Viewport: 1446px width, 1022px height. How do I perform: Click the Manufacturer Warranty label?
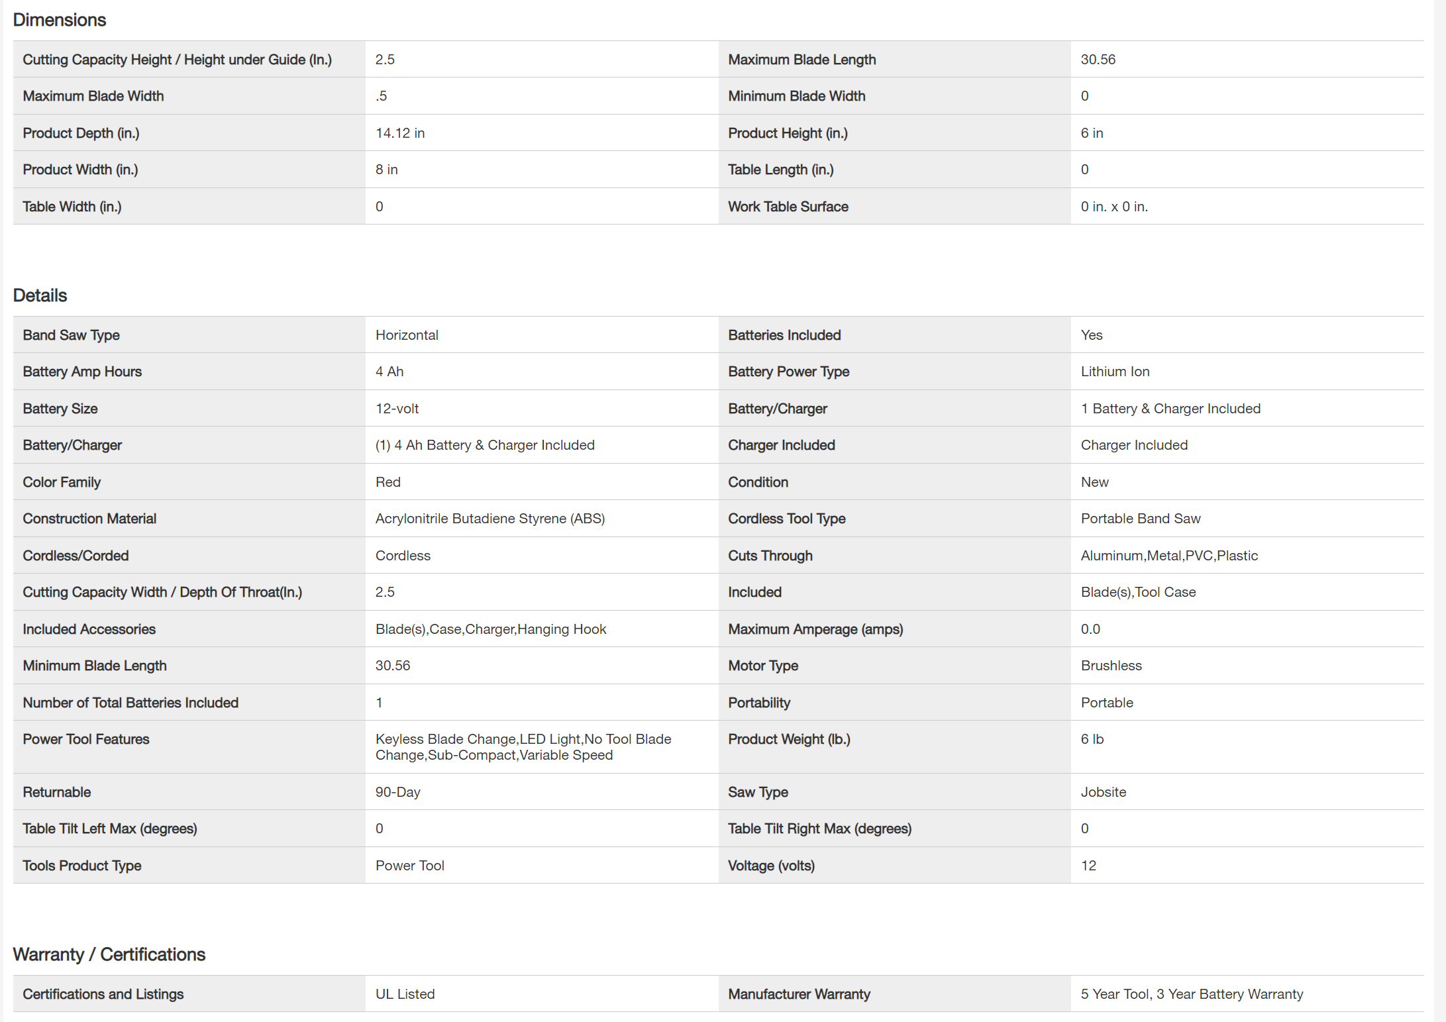[x=799, y=994]
